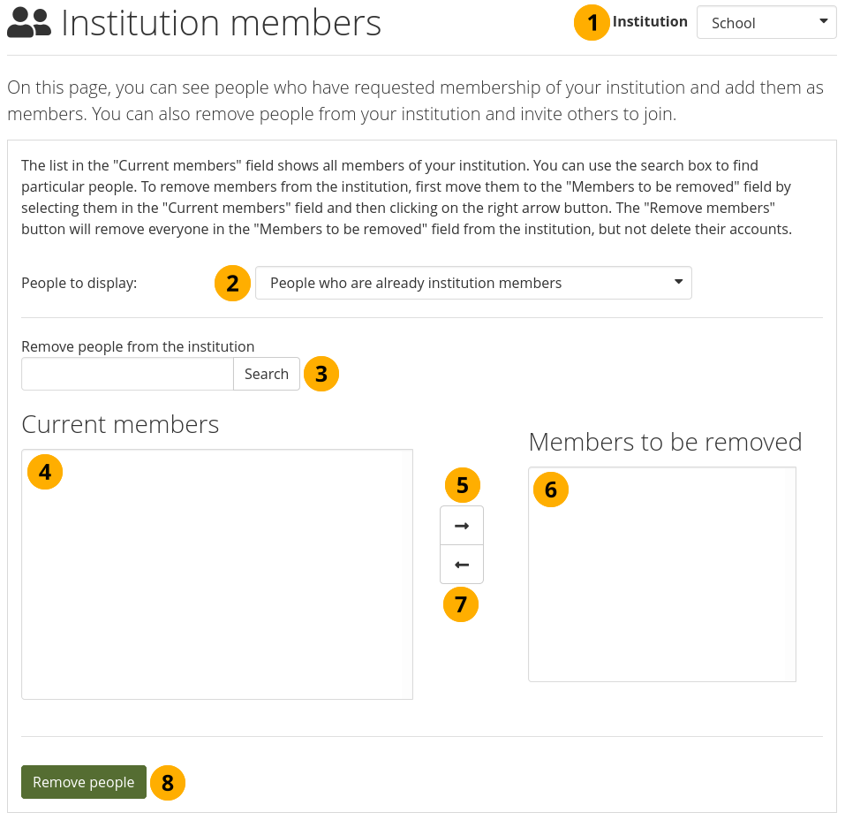
Task: Click the institution members people icon
Action: [29, 23]
